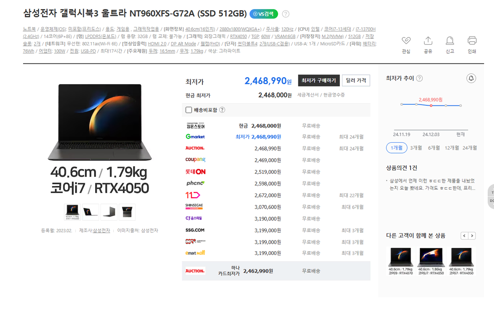Read the 상품의견 review snippet text
494x316 pixels.
[432, 184]
